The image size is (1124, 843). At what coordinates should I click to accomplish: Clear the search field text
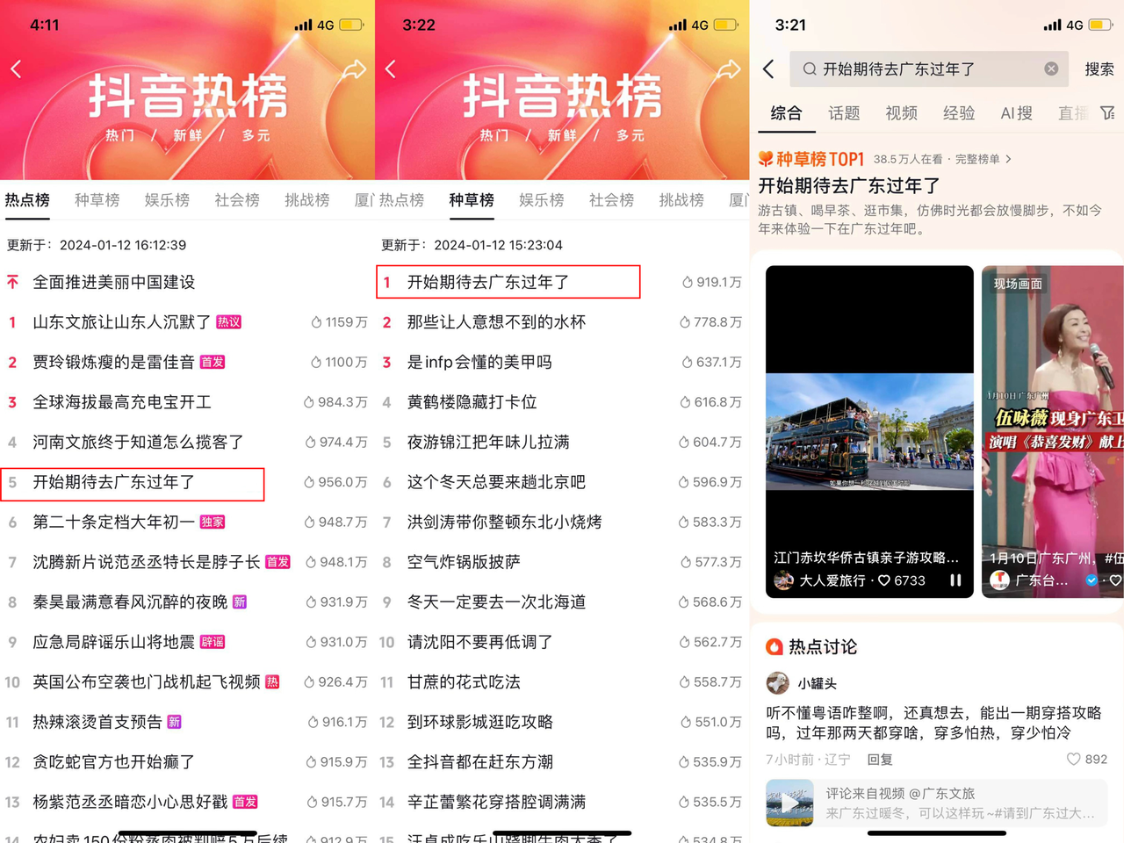(x=1051, y=68)
